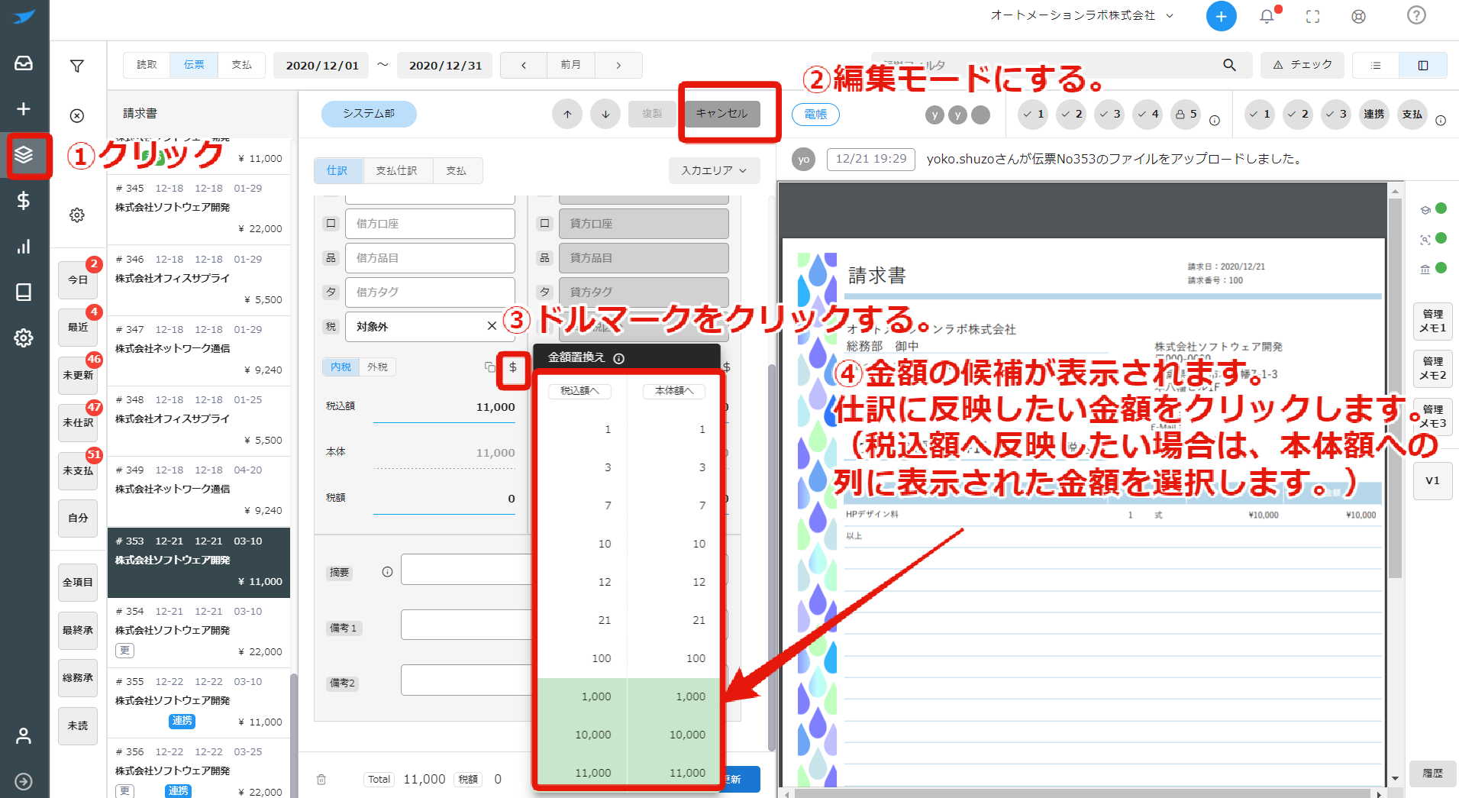Click the blue plus add button

(1221, 16)
